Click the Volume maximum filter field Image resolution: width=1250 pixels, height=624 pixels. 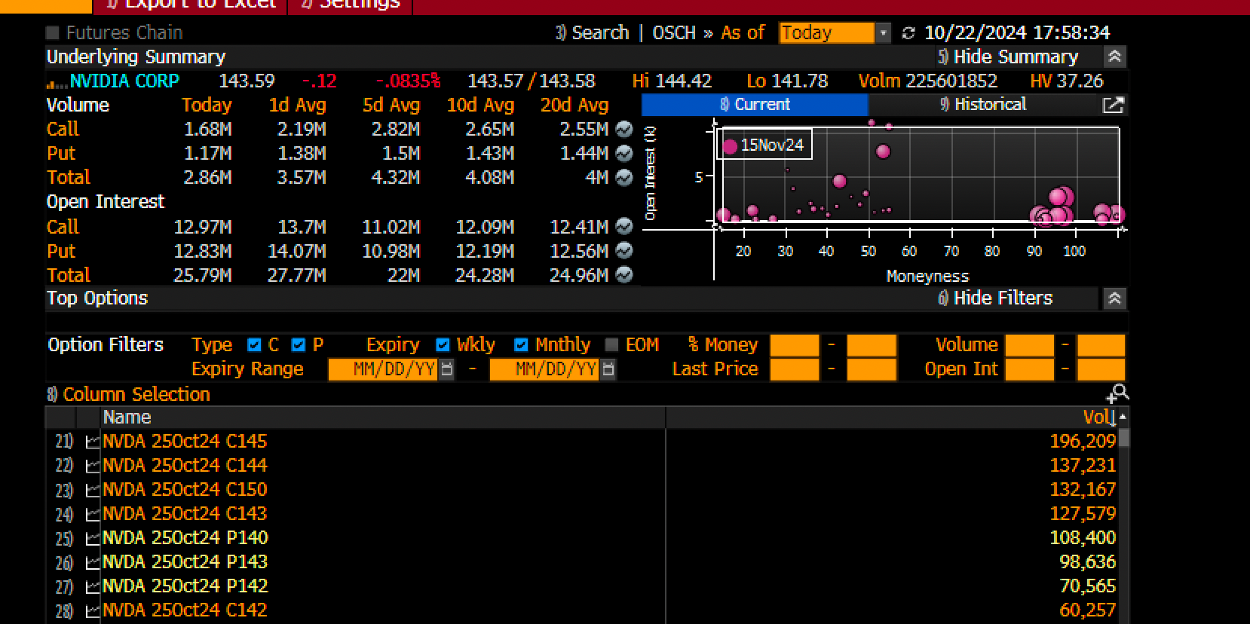pos(1101,345)
